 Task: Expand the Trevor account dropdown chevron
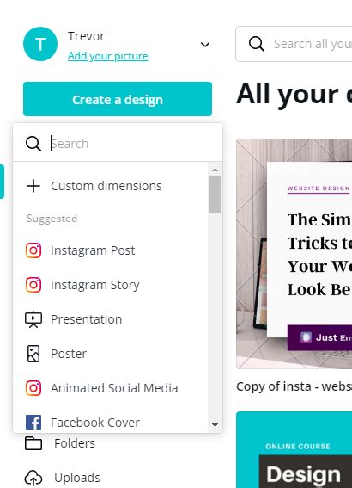[x=205, y=45]
